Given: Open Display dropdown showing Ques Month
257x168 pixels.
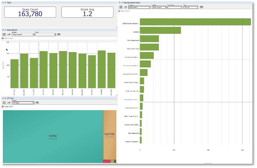Looking at the screenshot, I should [x=23, y=34].
